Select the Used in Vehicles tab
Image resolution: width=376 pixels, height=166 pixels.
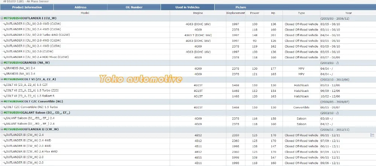click(188, 7)
